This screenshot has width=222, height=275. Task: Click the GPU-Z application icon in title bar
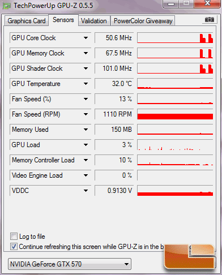[x=6, y=6]
